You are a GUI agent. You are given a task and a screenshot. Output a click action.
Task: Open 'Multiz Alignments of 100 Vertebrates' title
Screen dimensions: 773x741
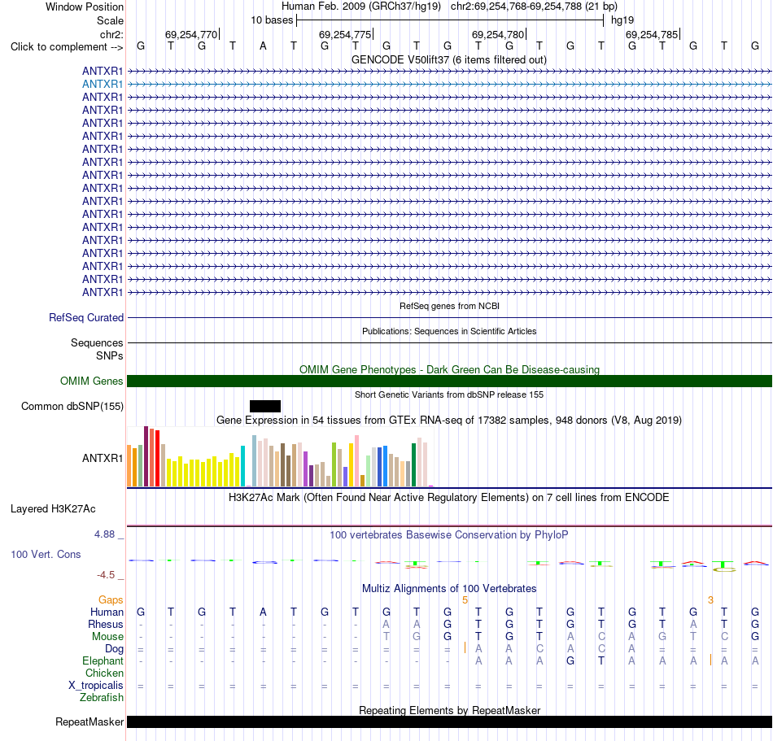449,589
